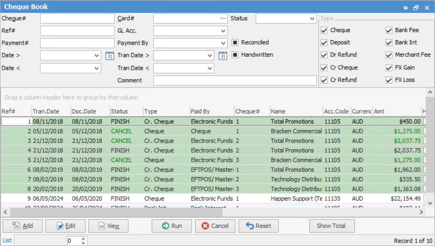435x246 pixels.
Task: Expand the Status dropdown
Action: [312, 19]
